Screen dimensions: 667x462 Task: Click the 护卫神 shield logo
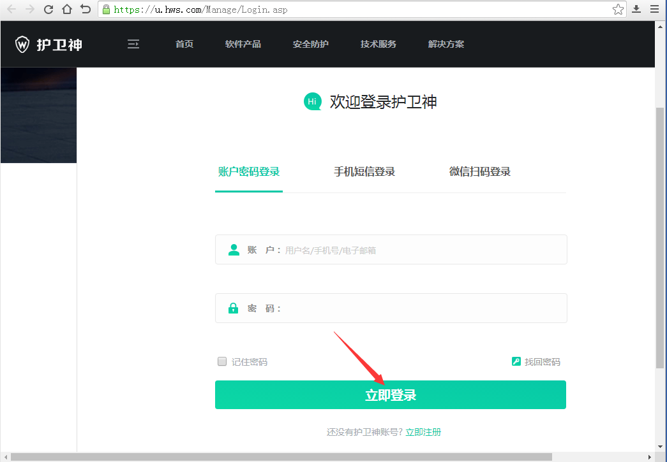[22, 44]
